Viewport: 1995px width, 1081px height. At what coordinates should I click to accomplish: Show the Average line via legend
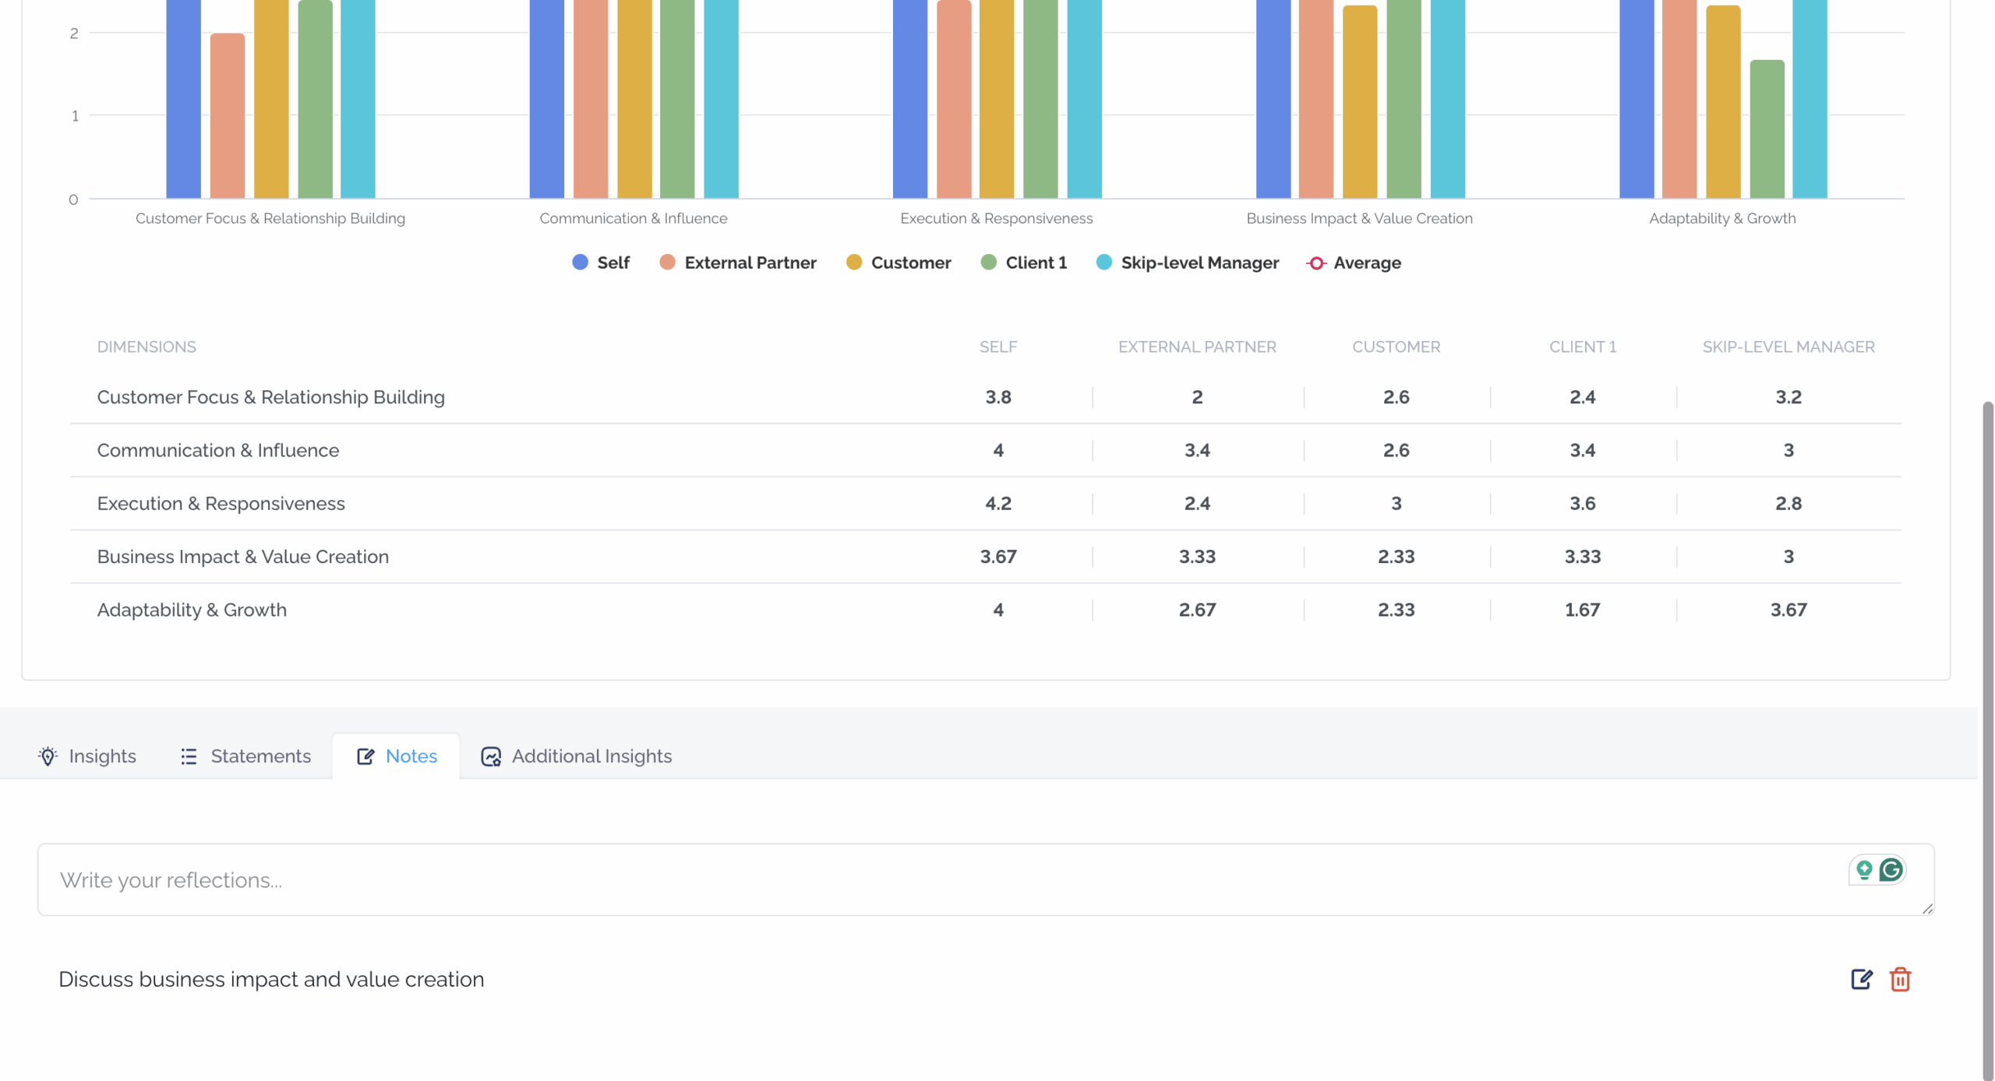click(x=1354, y=262)
